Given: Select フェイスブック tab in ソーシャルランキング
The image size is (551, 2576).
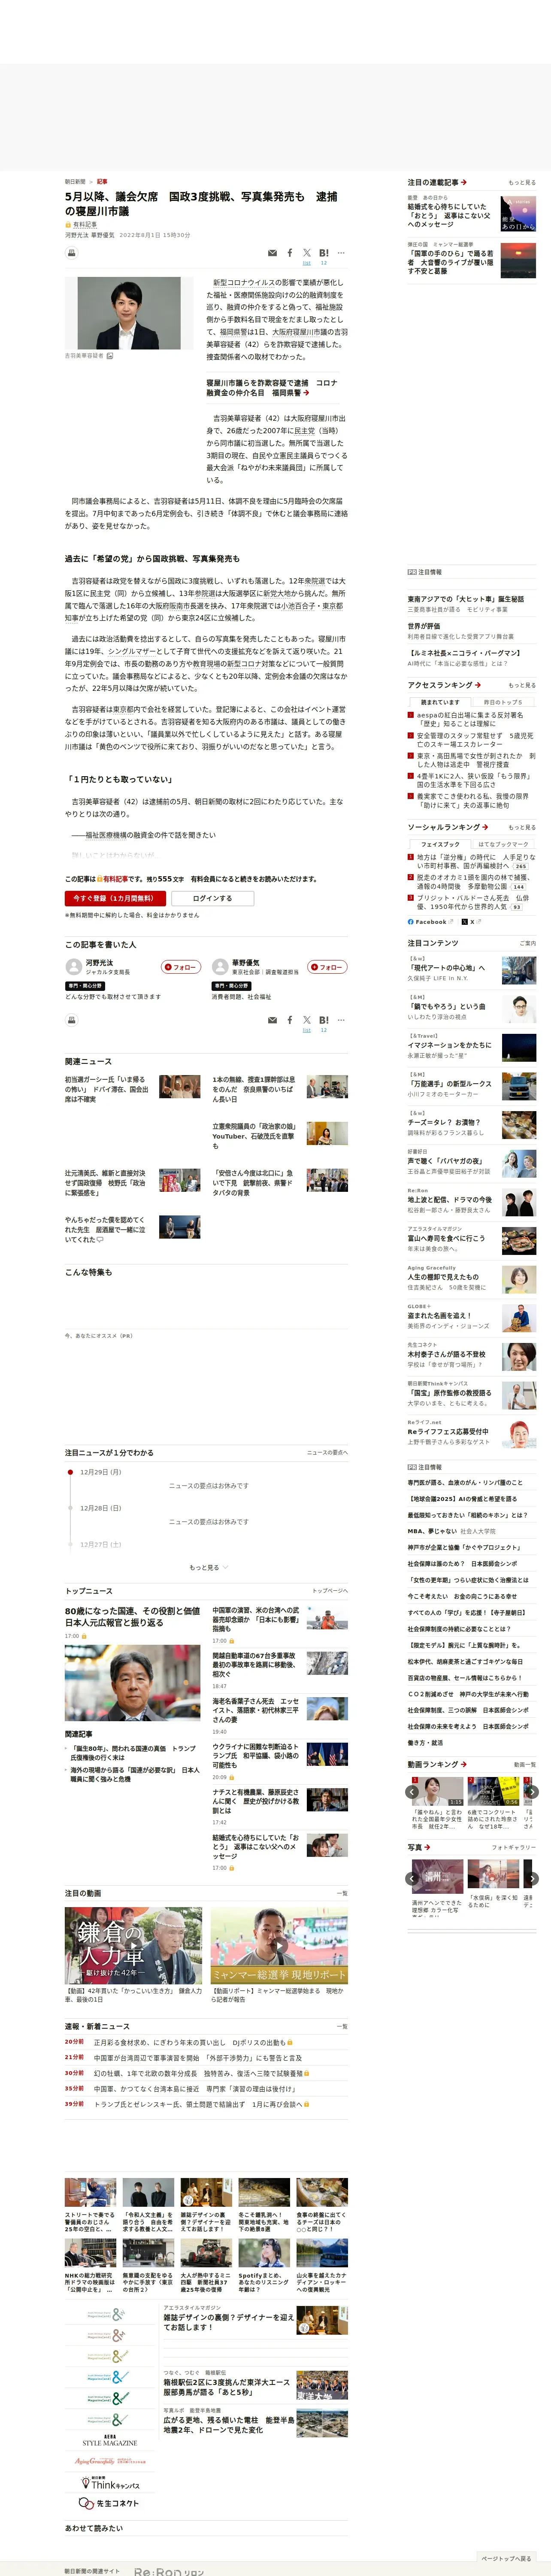Looking at the screenshot, I should tap(440, 844).
